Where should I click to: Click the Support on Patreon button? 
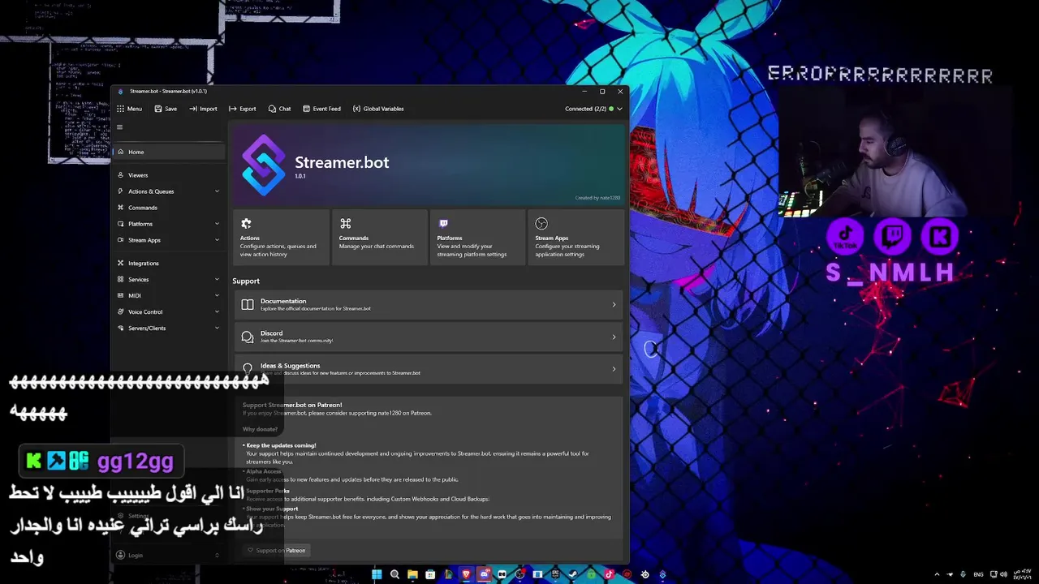[x=276, y=551]
